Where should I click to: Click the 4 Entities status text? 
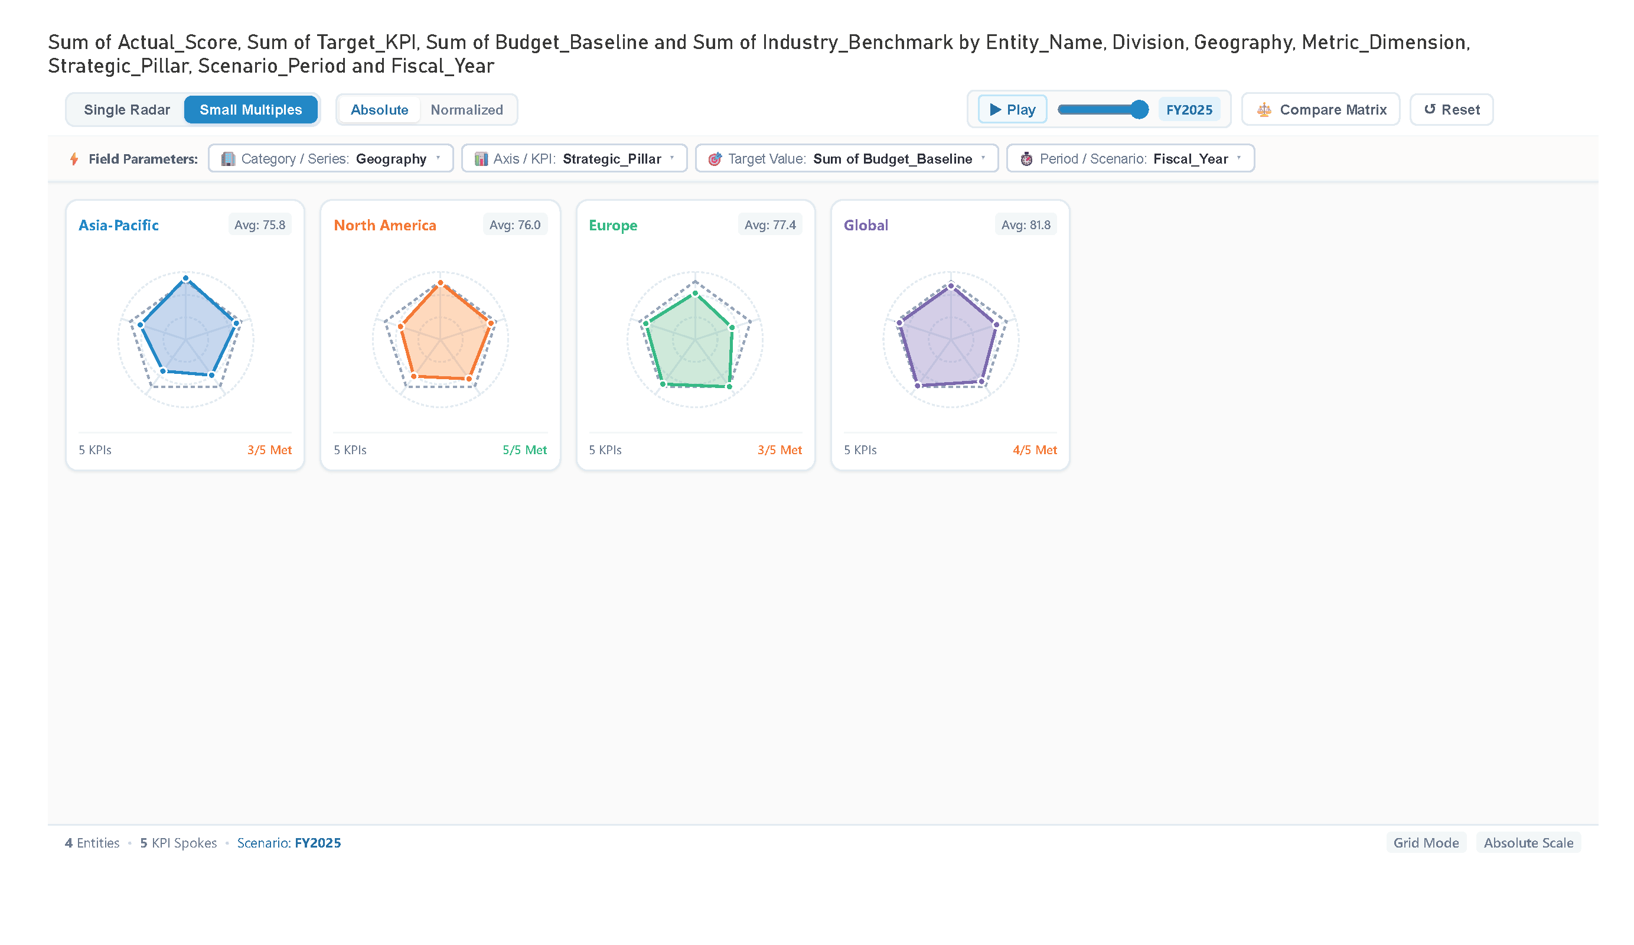click(92, 842)
